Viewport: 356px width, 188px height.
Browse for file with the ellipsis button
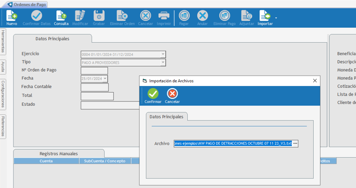click(x=295, y=144)
